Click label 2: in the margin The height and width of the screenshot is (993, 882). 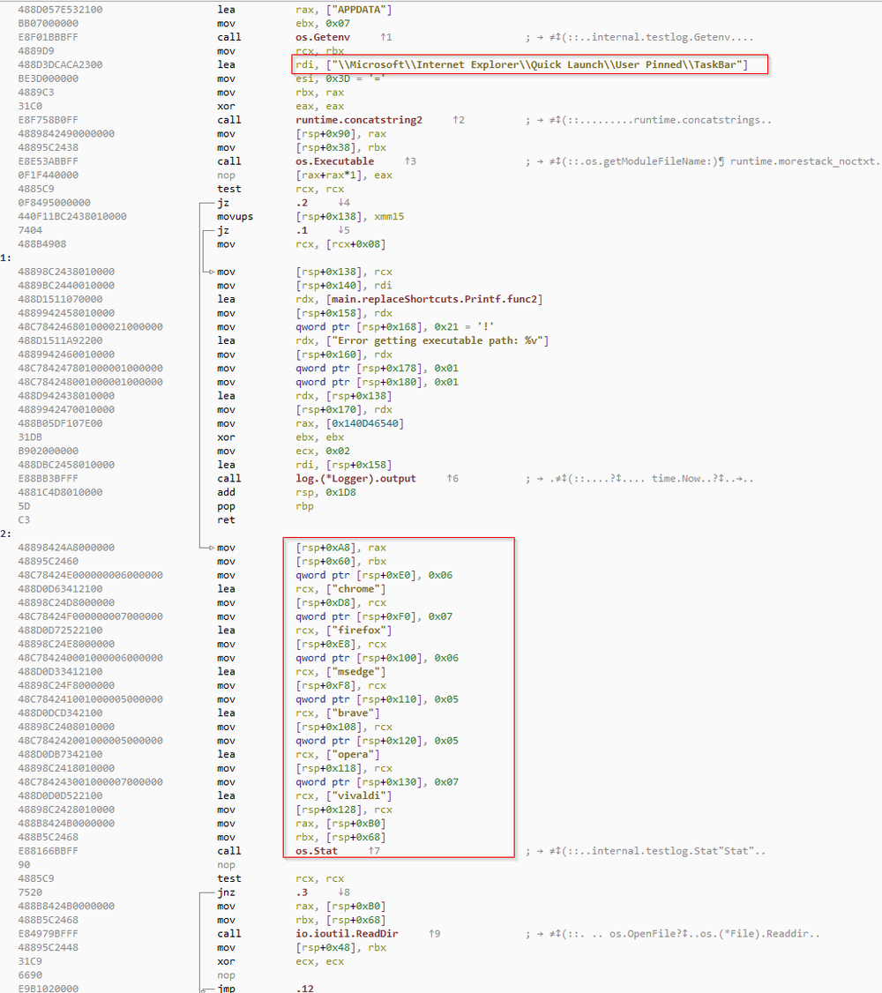click(5, 534)
